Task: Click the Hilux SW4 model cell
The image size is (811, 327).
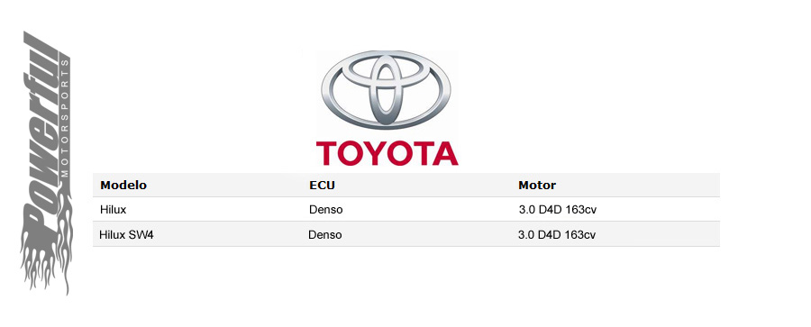Action: click(126, 235)
